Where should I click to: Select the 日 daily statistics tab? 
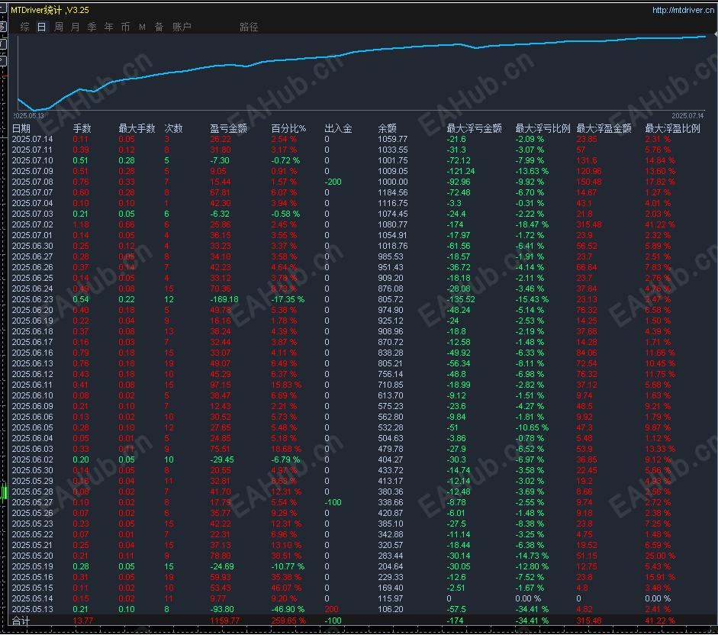point(41,27)
